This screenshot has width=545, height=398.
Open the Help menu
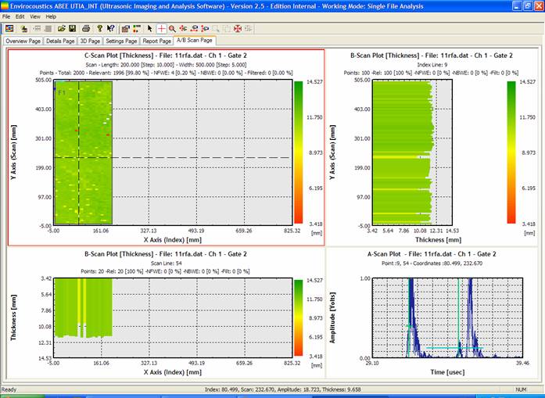(51, 16)
